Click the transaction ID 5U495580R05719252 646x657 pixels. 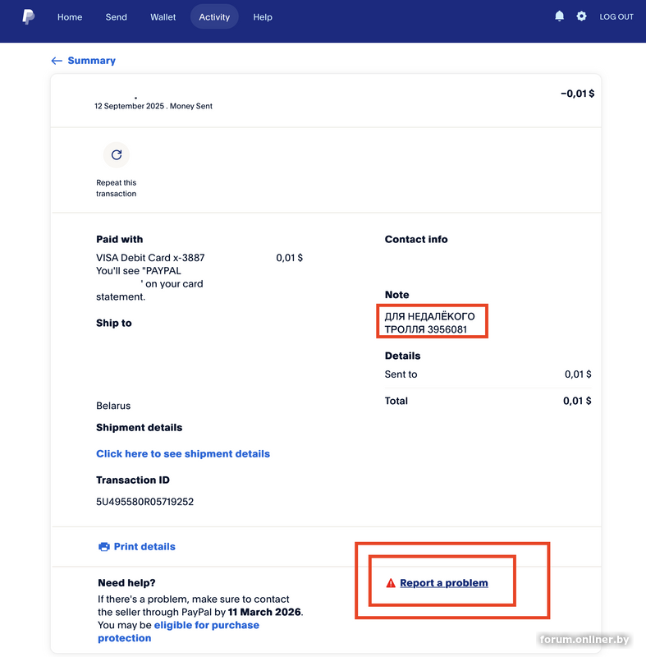(x=144, y=502)
